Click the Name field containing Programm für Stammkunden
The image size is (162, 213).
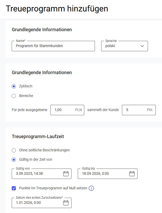click(x=53, y=46)
